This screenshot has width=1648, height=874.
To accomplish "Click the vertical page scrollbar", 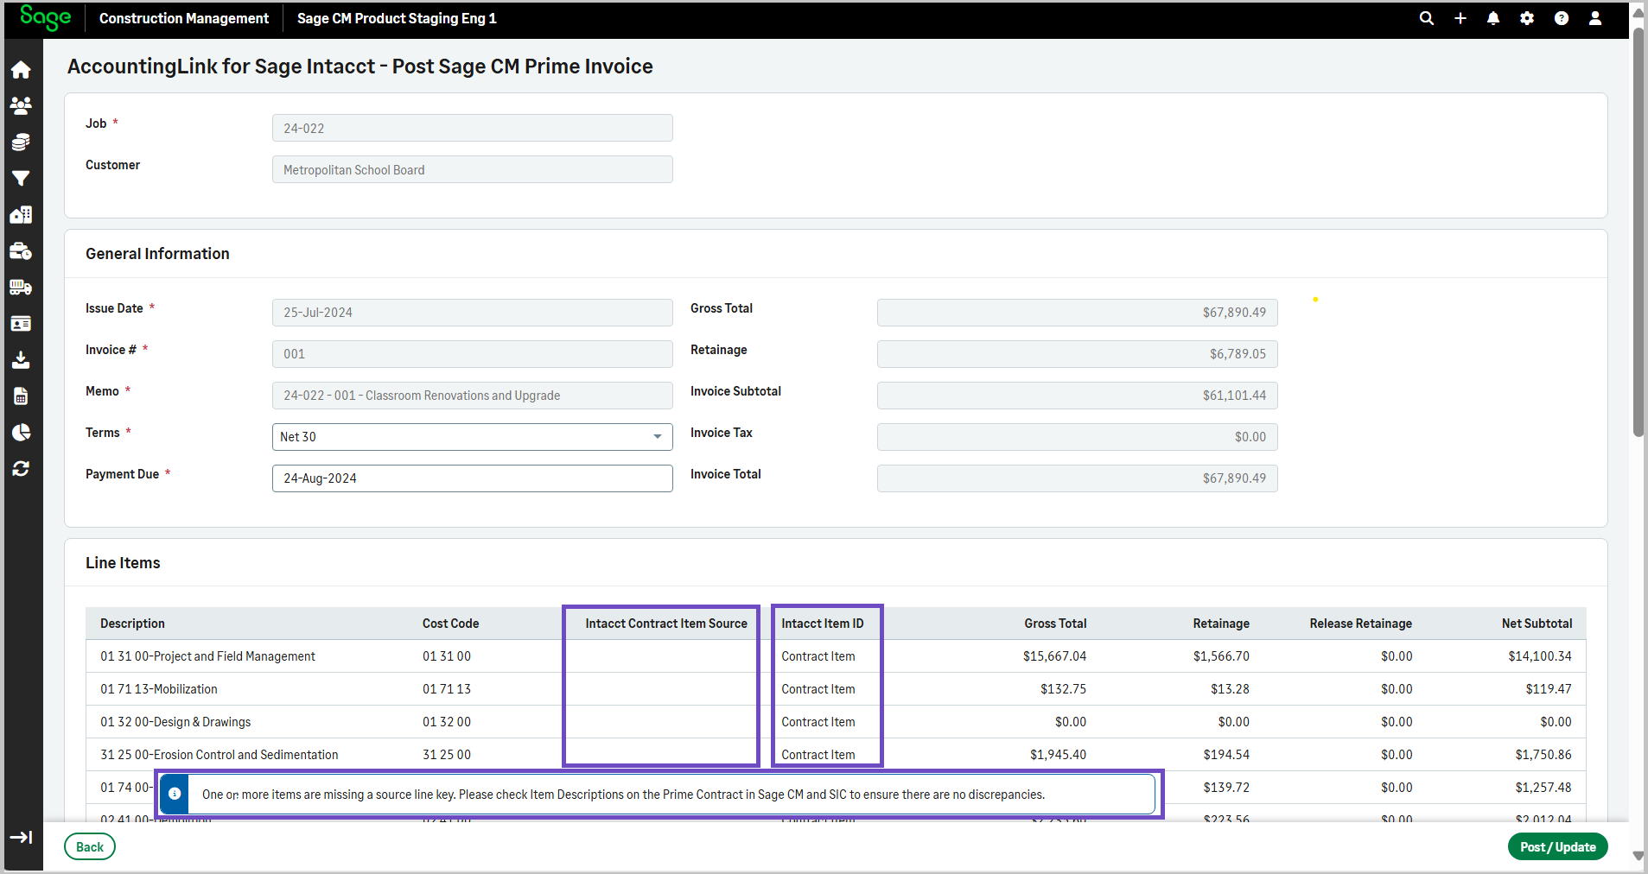I will [x=1638, y=233].
